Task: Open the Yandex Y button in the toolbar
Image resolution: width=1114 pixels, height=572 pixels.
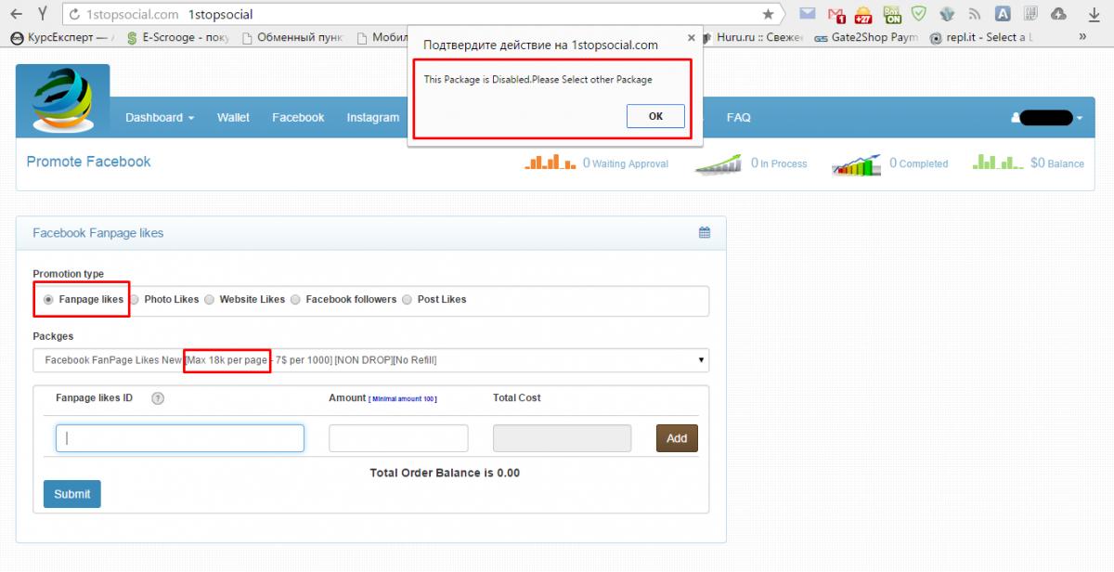Action: coord(43,14)
